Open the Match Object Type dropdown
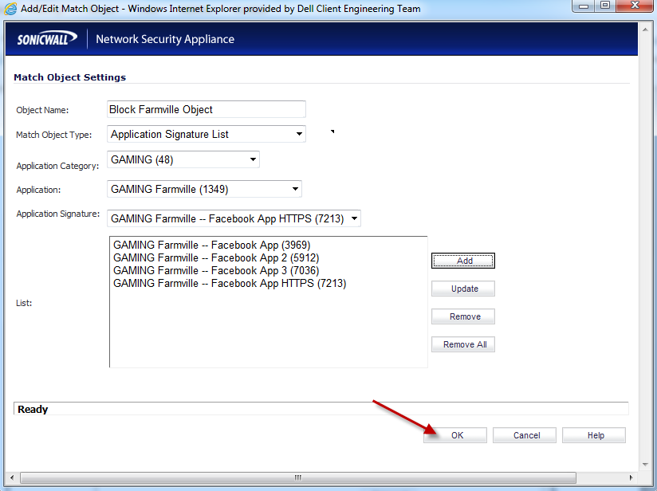 pyautogui.click(x=207, y=134)
